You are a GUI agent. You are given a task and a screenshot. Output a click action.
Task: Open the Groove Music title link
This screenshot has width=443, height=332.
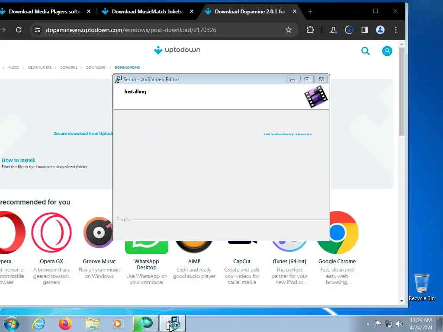coord(99,262)
